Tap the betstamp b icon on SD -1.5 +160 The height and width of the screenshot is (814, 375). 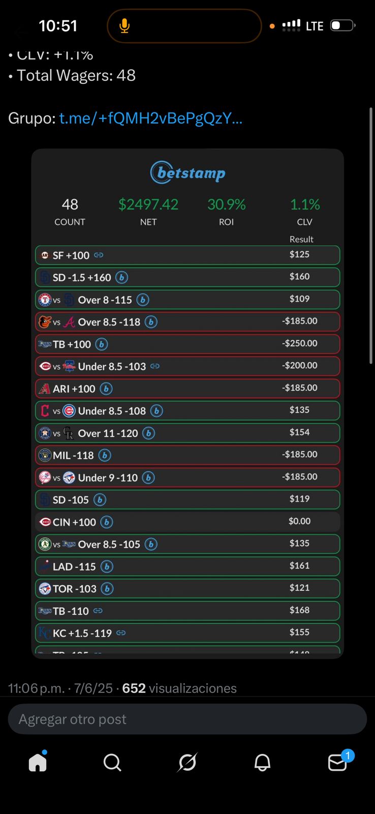tap(121, 277)
